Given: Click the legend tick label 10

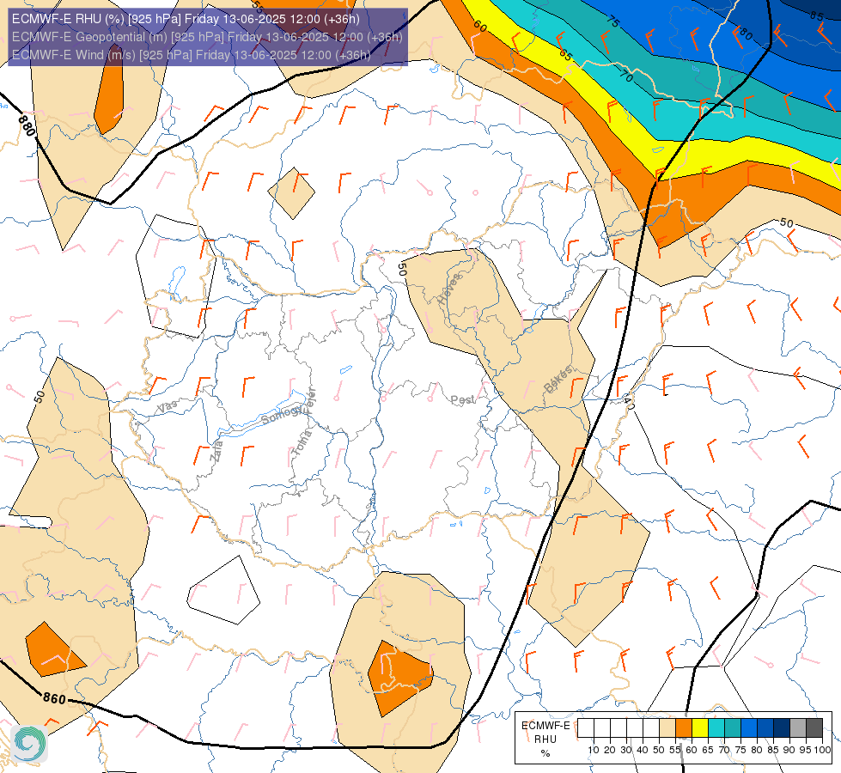Looking at the screenshot, I should pos(594,750).
